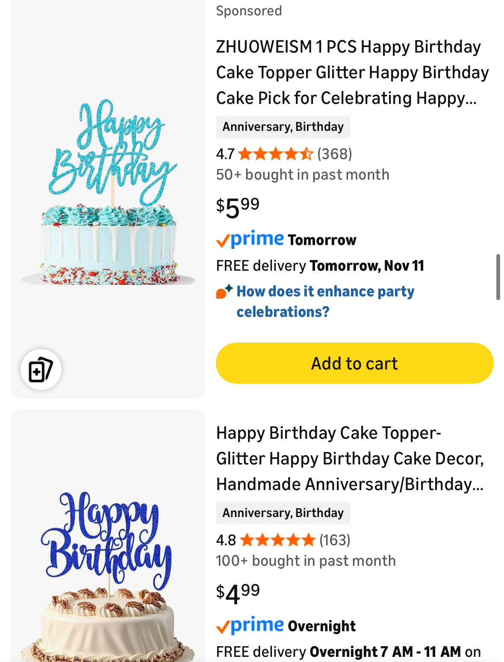
Task: Tap the view-similar cards icon on first product
Action: pyautogui.click(x=41, y=369)
